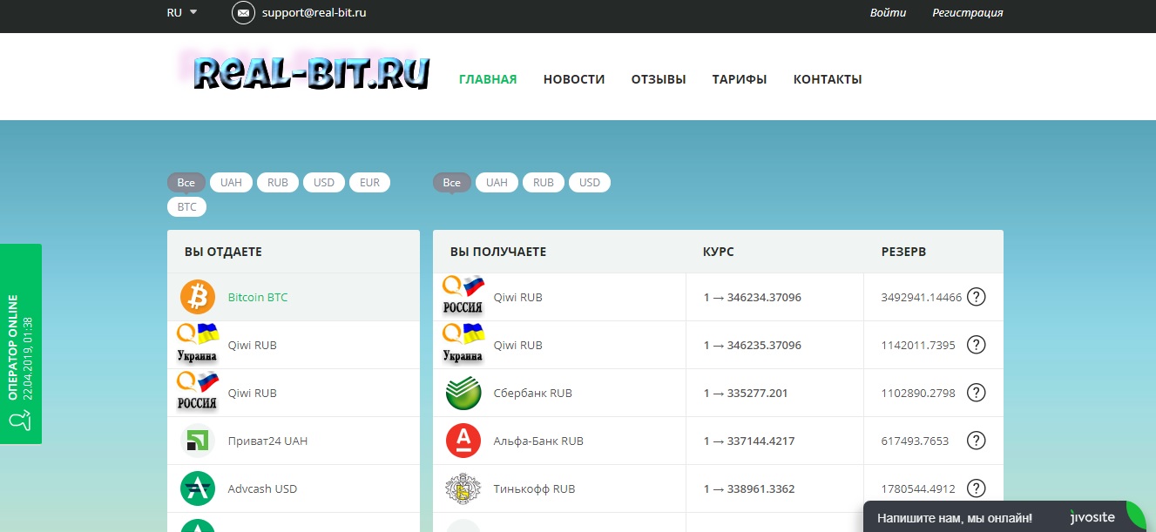Select Сбербанк RUB label
The width and height of the screenshot is (1156, 532).
point(533,394)
